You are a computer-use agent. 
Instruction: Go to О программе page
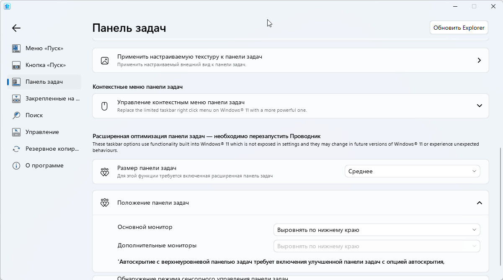(x=44, y=165)
